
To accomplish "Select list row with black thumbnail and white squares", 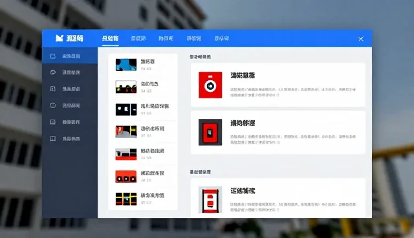I will (143, 109).
